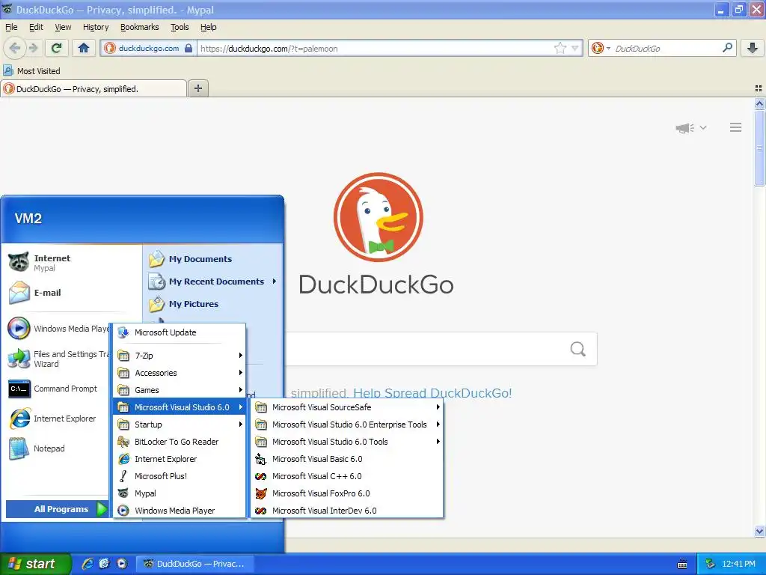Open Command Prompt from Start menu

[58, 389]
